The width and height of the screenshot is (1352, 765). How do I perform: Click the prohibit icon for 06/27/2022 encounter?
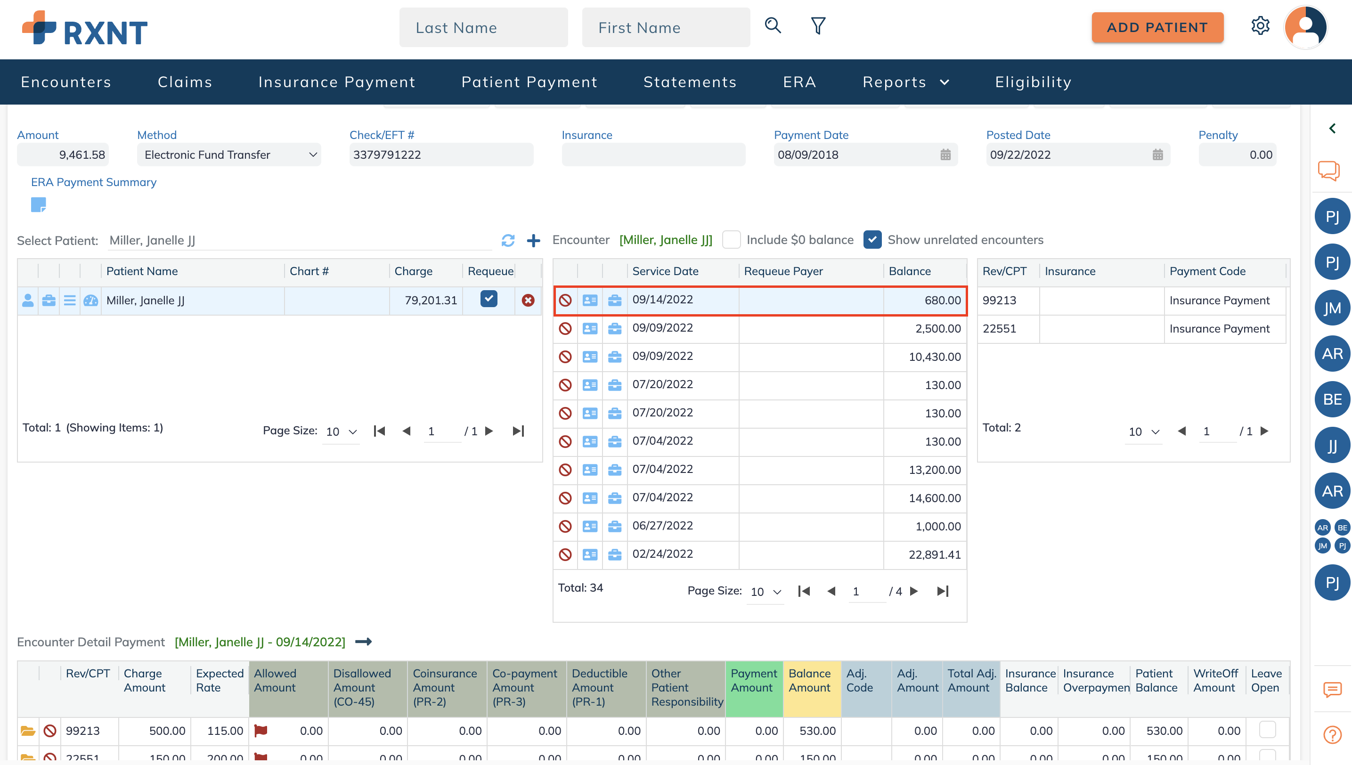coord(565,526)
